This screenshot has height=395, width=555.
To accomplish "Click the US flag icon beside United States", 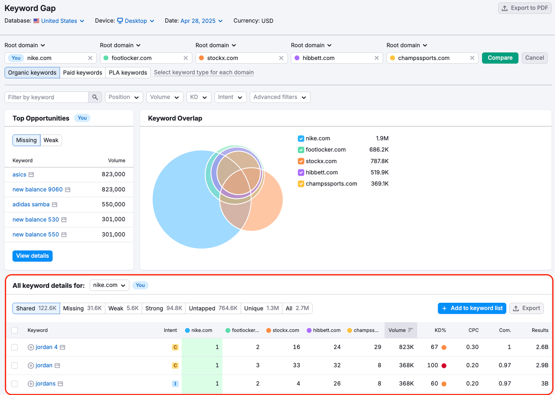I will 36,20.
